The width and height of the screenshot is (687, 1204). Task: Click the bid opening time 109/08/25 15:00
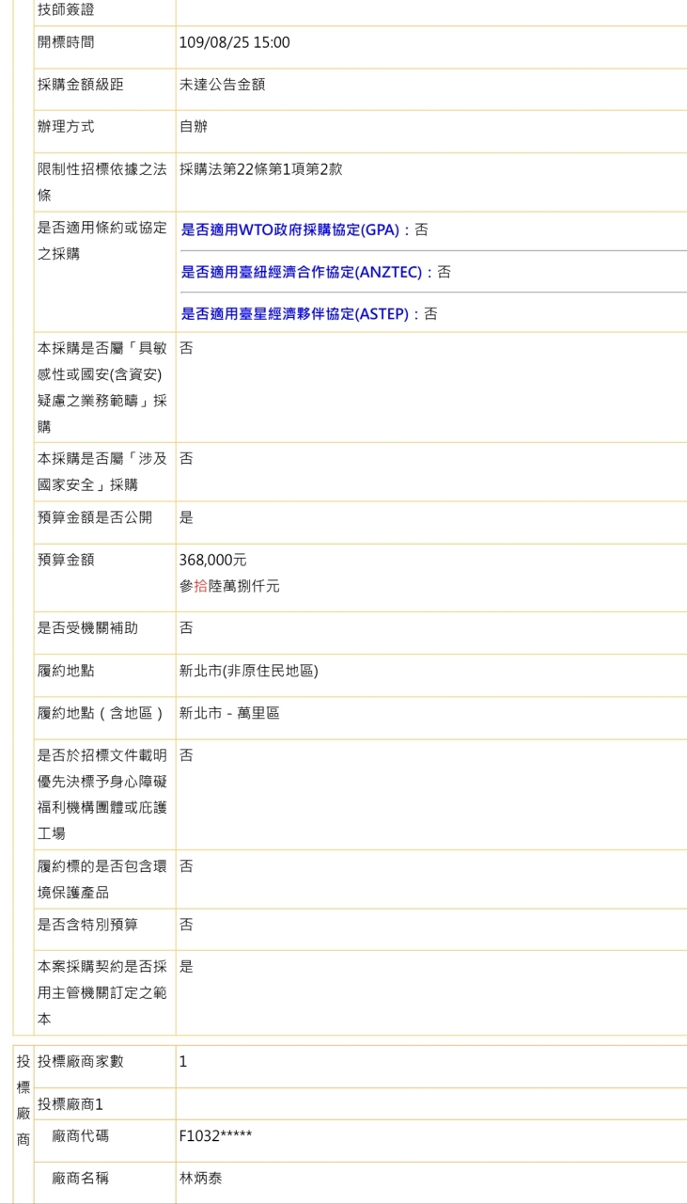click(x=234, y=42)
